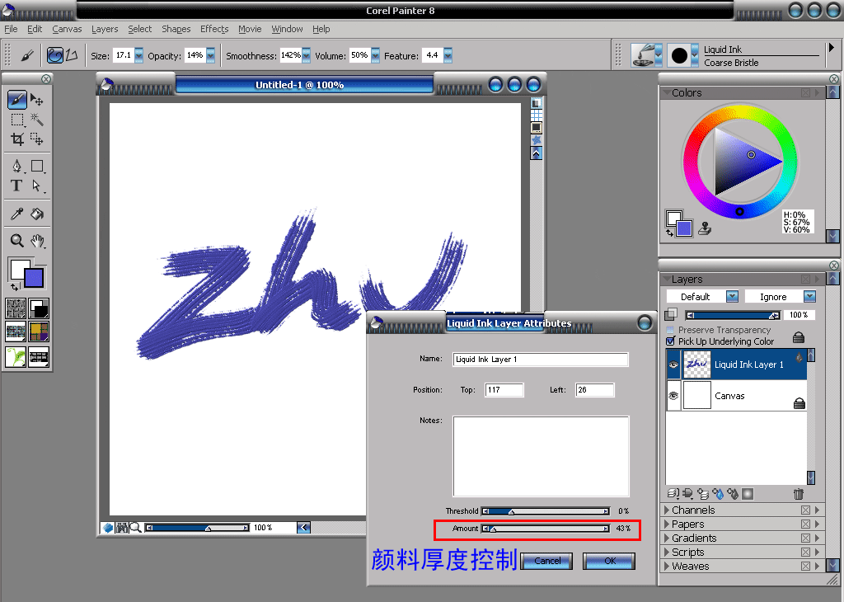Close the Gradients palette with its X box
The image size is (844, 602).
(x=805, y=538)
